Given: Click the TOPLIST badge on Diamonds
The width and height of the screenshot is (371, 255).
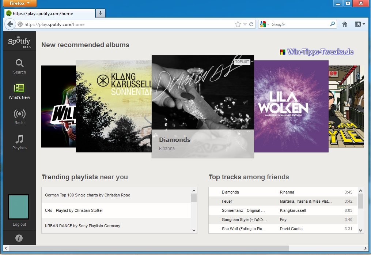Looking at the screenshot, I should point(242,62).
